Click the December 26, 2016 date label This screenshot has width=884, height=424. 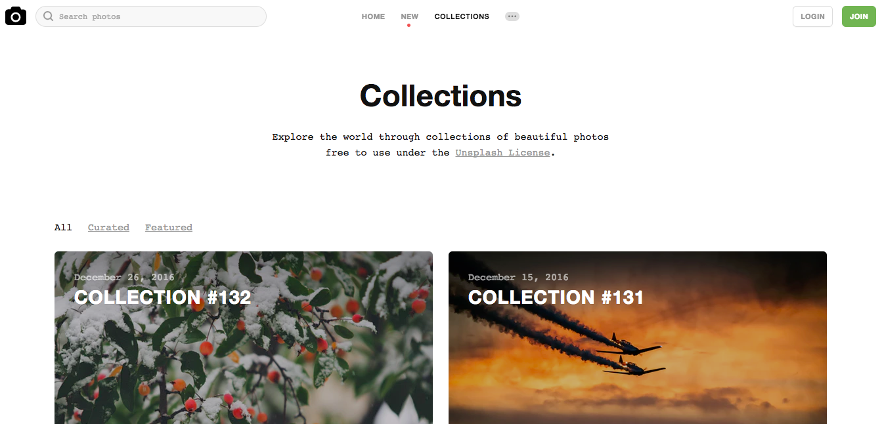pos(124,277)
